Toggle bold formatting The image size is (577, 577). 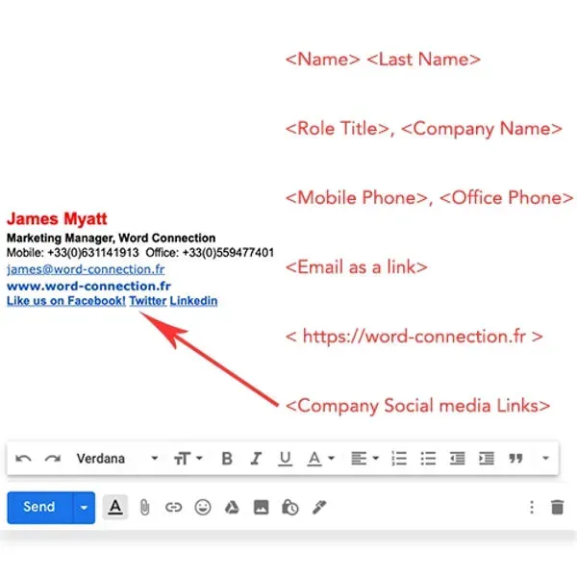point(227,459)
